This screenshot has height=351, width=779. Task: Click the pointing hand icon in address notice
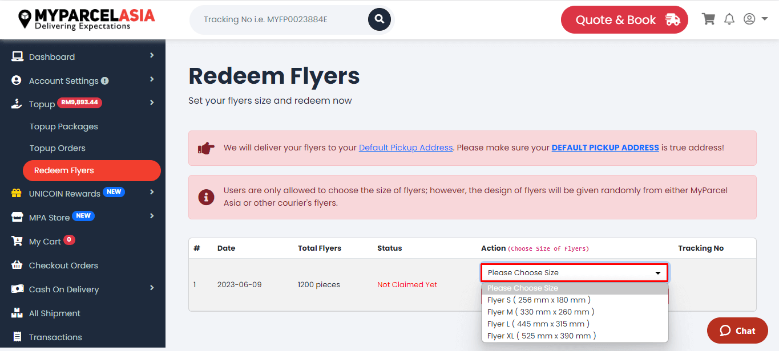[206, 148]
